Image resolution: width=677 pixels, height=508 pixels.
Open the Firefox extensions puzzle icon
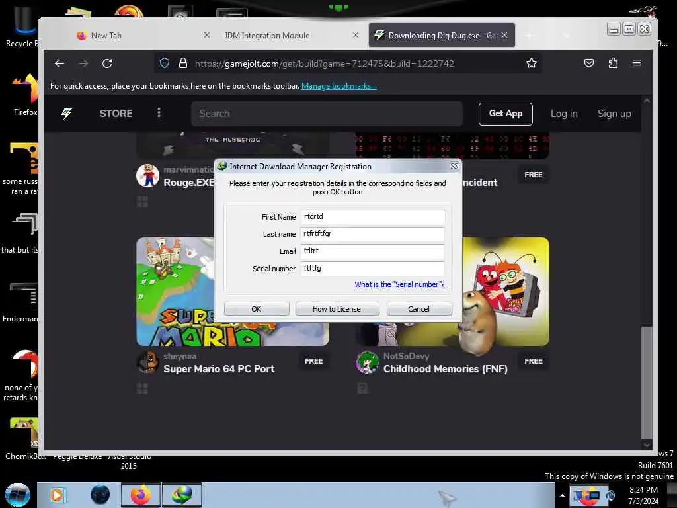[613, 63]
